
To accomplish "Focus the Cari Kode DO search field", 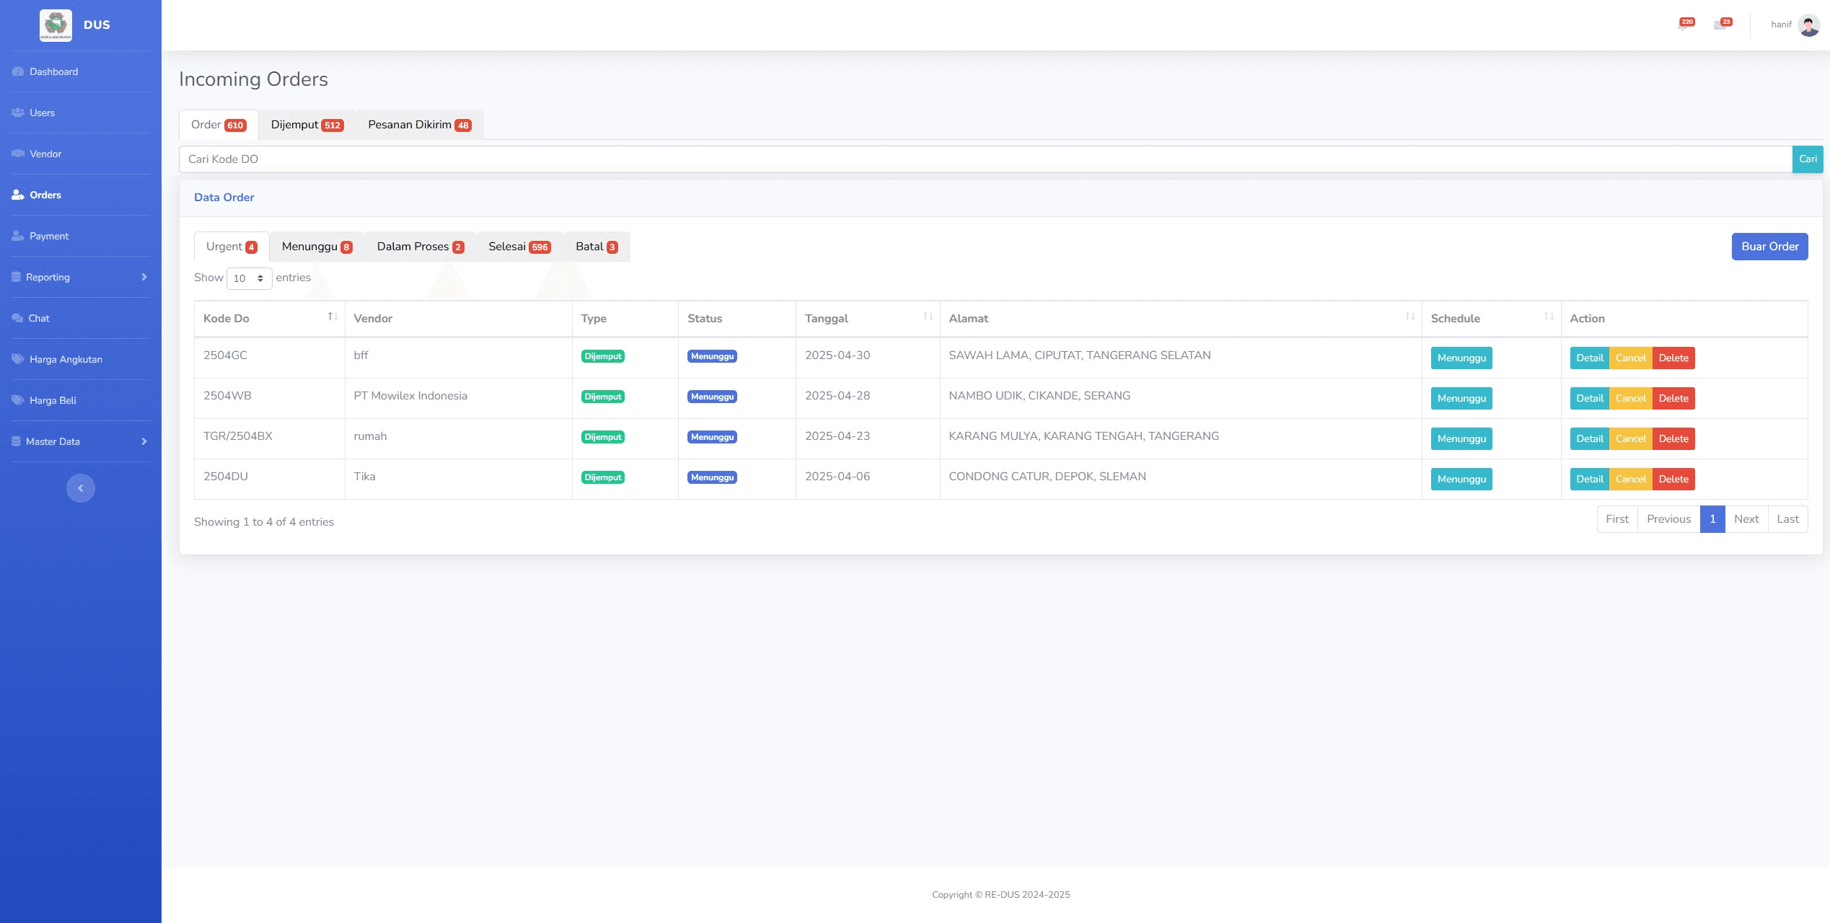I will pyautogui.click(x=985, y=159).
